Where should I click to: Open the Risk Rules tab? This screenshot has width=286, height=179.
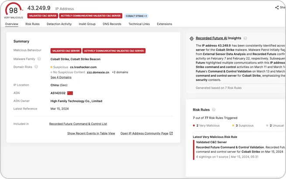[x=32, y=24]
